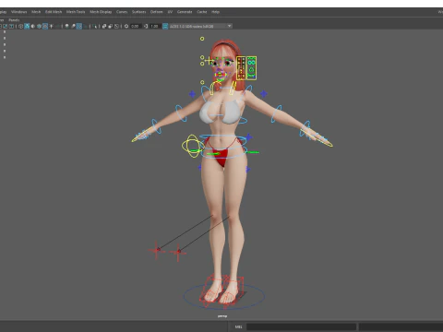
Task: Select the blue wrist ring on screen-left hand
Action: [156, 126]
